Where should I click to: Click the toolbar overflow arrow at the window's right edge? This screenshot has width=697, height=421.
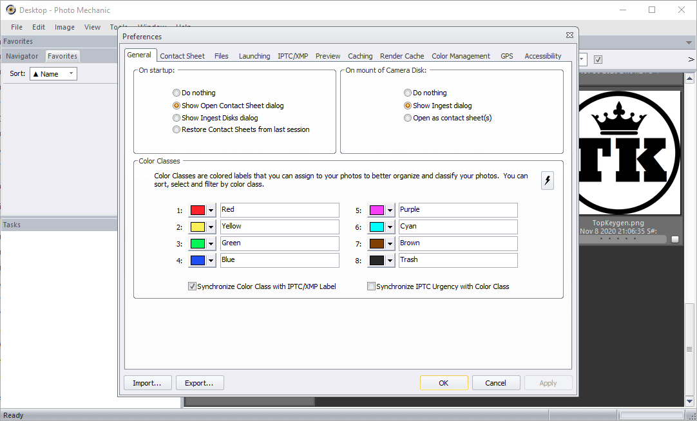click(x=691, y=59)
